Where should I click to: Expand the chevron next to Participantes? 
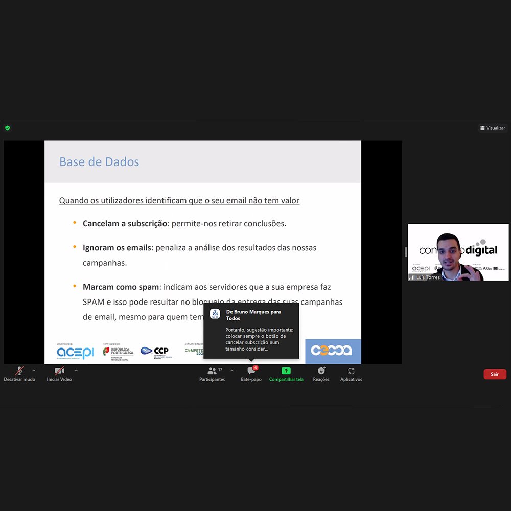click(232, 371)
